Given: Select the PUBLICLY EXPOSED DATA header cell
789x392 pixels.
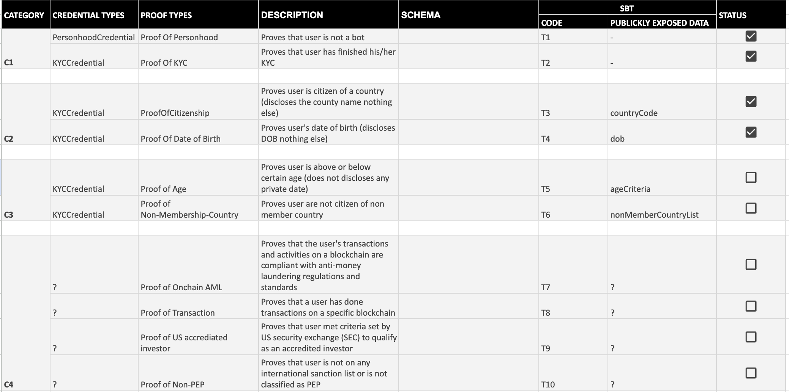Looking at the screenshot, I should click(x=659, y=23).
